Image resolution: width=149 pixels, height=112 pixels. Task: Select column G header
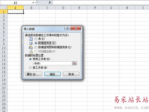(x=111, y=8)
